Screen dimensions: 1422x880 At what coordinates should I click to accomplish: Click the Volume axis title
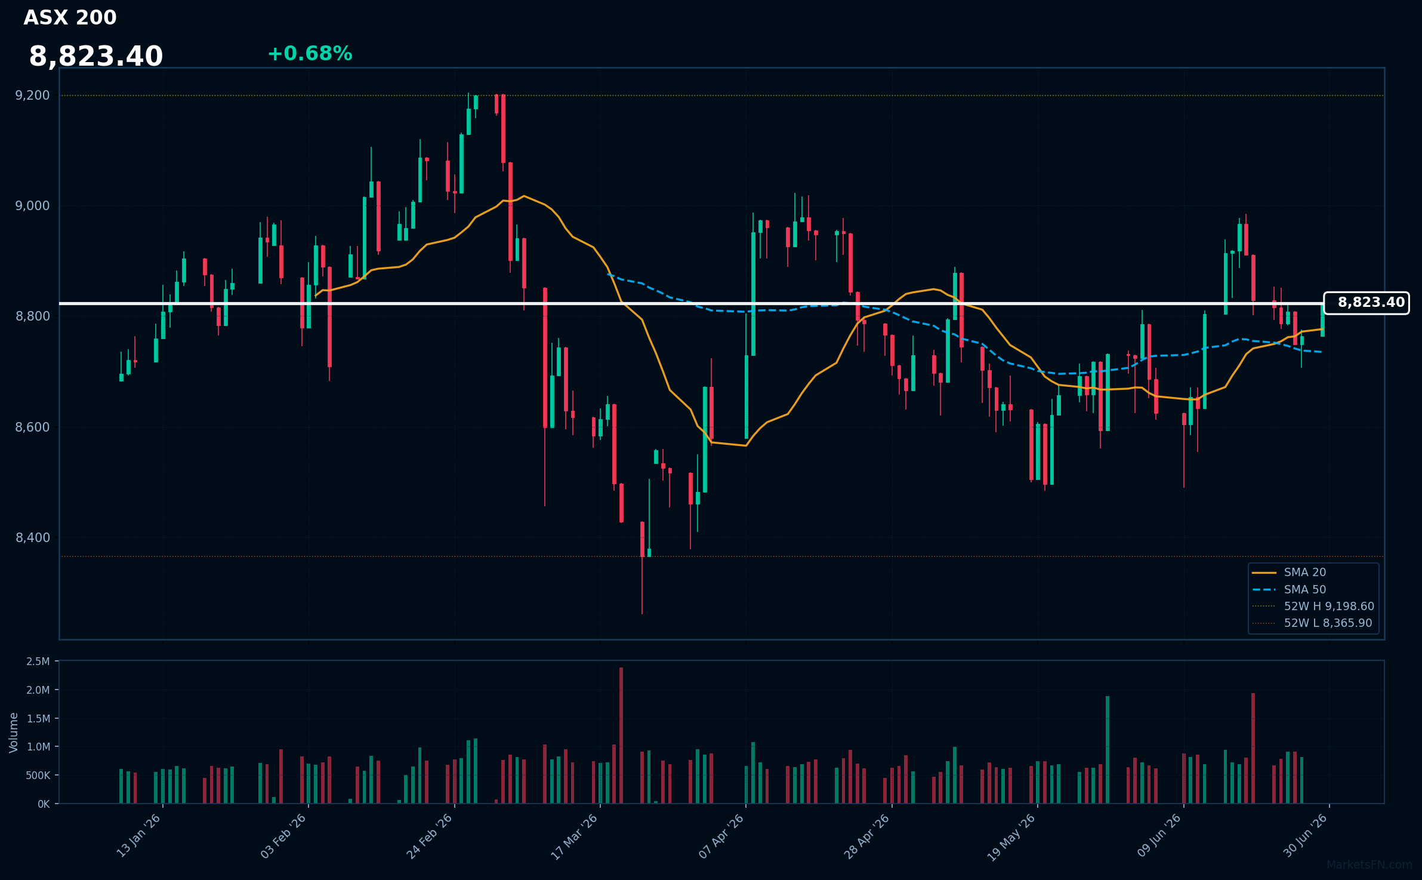tap(14, 733)
